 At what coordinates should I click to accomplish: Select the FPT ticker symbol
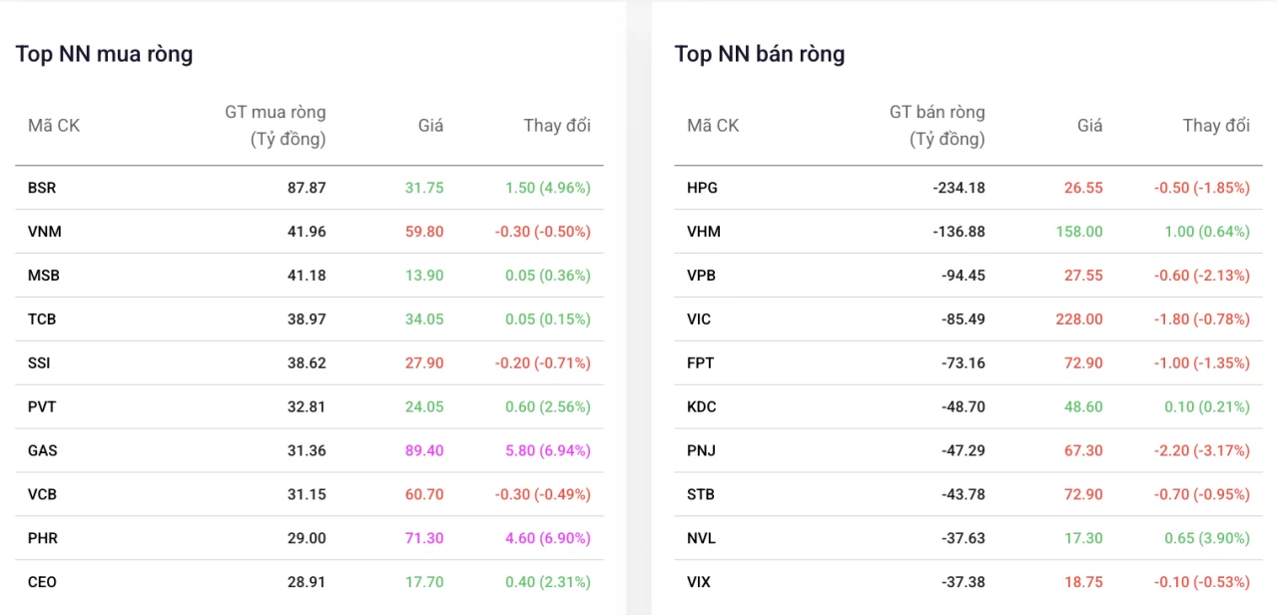(x=701, y=363)
